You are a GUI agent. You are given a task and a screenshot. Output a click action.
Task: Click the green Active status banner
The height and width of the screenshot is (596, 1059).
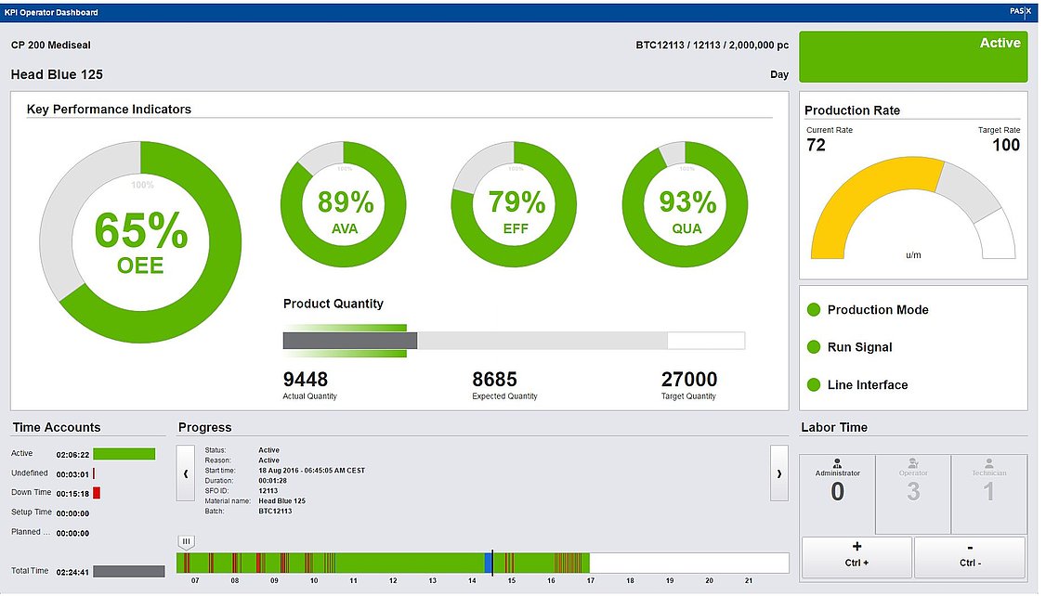coord(913,57)
